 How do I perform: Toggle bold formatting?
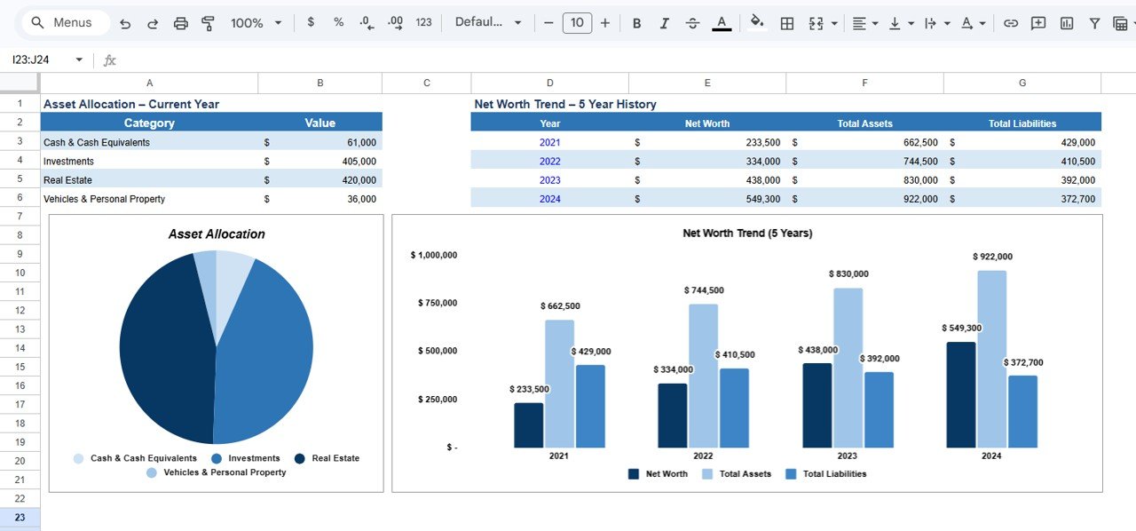636,22
